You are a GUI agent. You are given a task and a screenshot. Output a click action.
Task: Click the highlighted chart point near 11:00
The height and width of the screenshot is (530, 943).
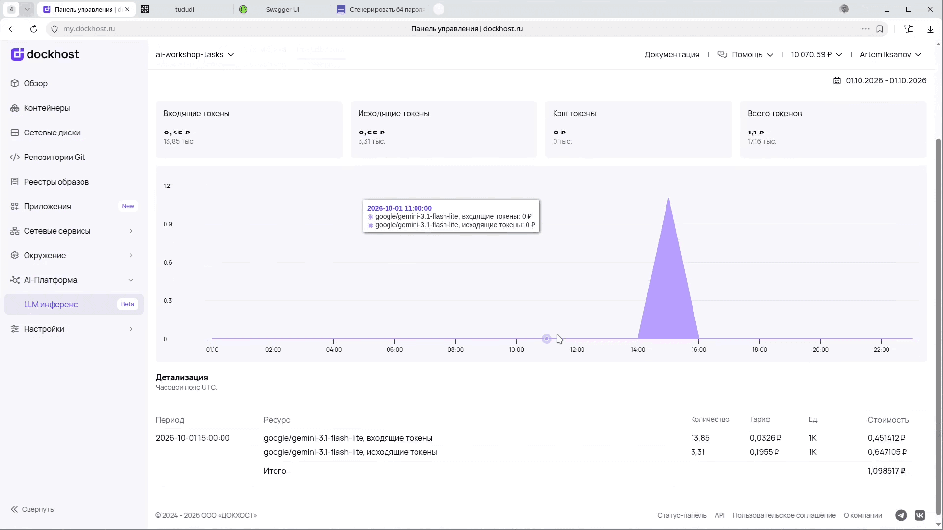click(x=547, y=339)
